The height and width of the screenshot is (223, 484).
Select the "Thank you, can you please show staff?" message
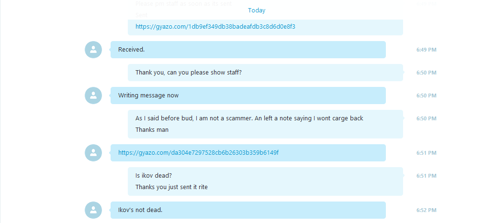pos(266,73)
